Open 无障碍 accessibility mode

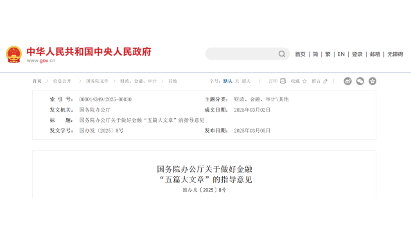396,54
